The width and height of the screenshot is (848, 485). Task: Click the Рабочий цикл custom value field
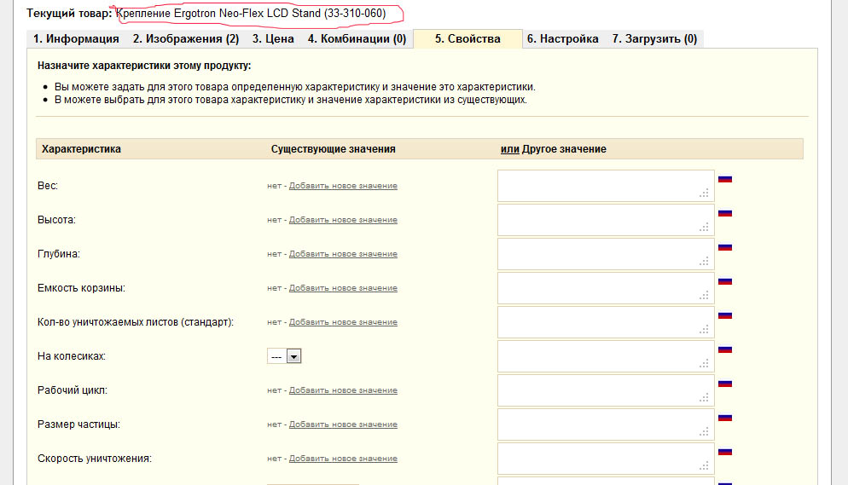tap(606, 390)
